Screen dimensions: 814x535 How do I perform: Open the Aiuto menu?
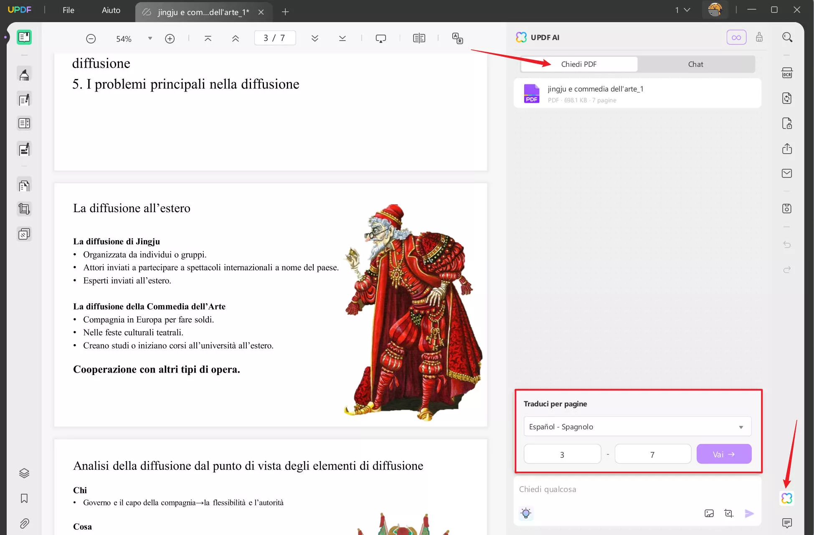[111, 10]
